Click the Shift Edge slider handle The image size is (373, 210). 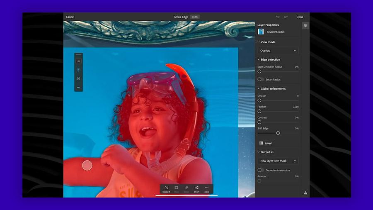tap(278, 133)
